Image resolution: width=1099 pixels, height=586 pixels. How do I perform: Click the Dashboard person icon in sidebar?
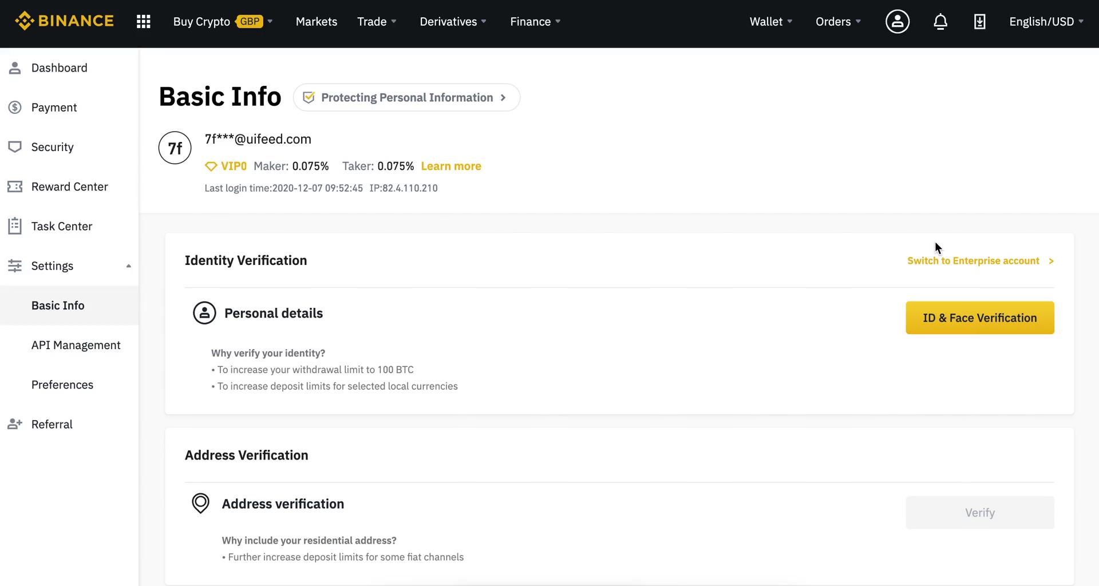[15, 68]
